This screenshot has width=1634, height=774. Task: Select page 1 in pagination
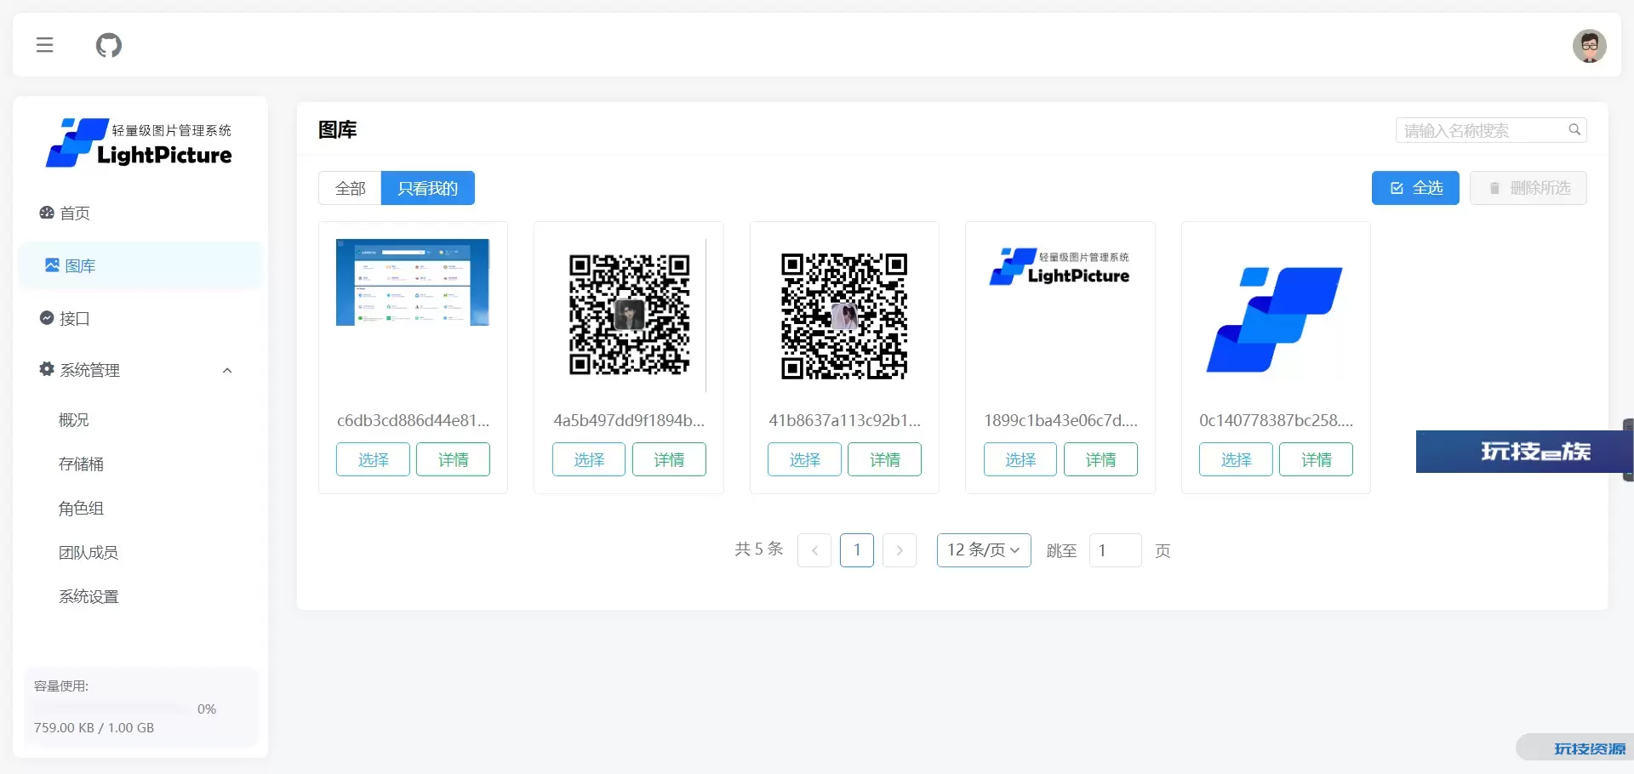pyautogui.click(x=857, y=550)
